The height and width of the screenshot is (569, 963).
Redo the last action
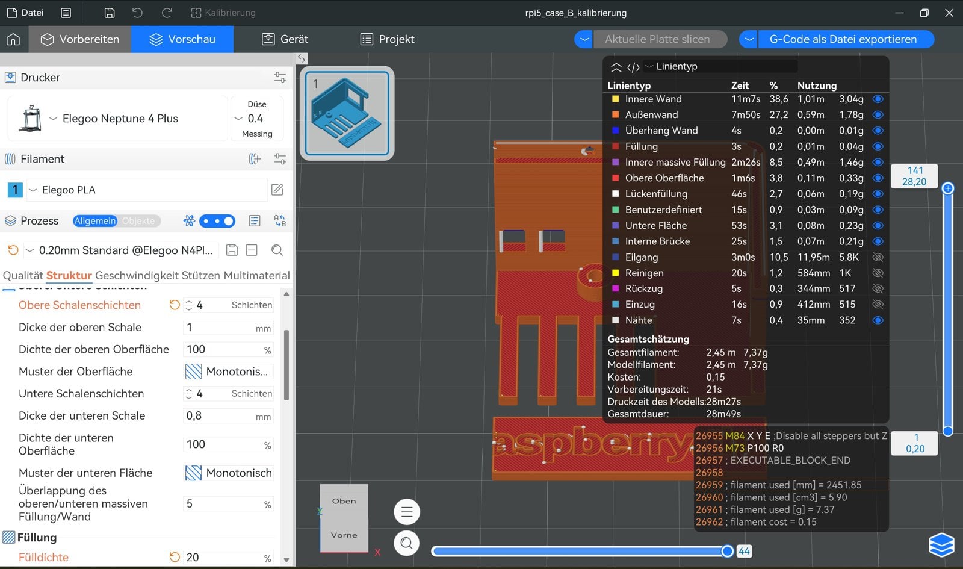[167, 13]
